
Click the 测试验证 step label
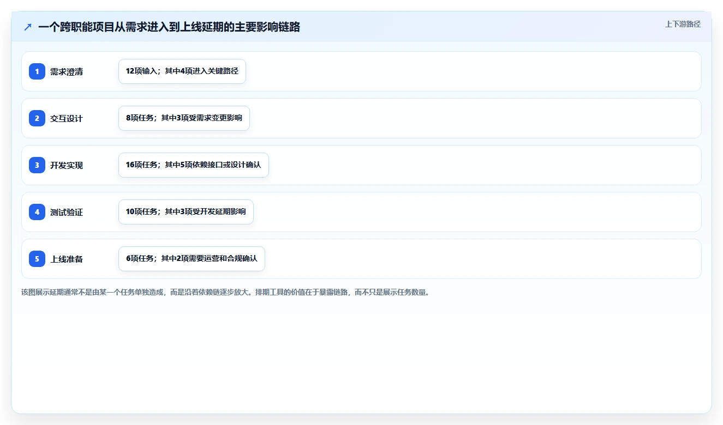[67, 212]
